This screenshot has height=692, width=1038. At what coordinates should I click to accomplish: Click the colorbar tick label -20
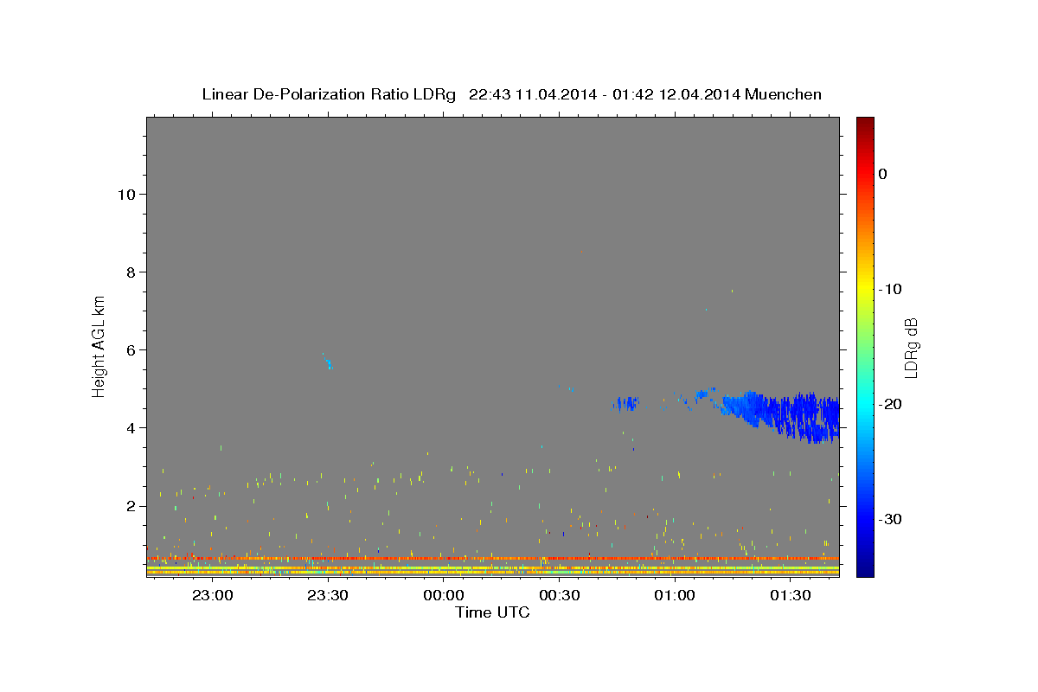(890, 404)
